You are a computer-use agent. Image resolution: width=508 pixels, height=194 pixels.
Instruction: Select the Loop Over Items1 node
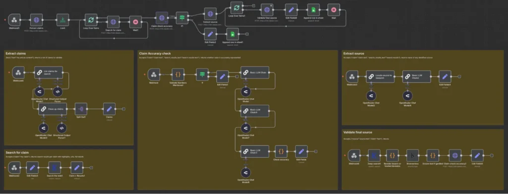237,8
